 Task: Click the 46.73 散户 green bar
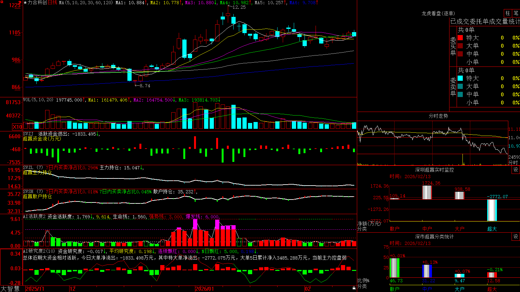point(395,268)
